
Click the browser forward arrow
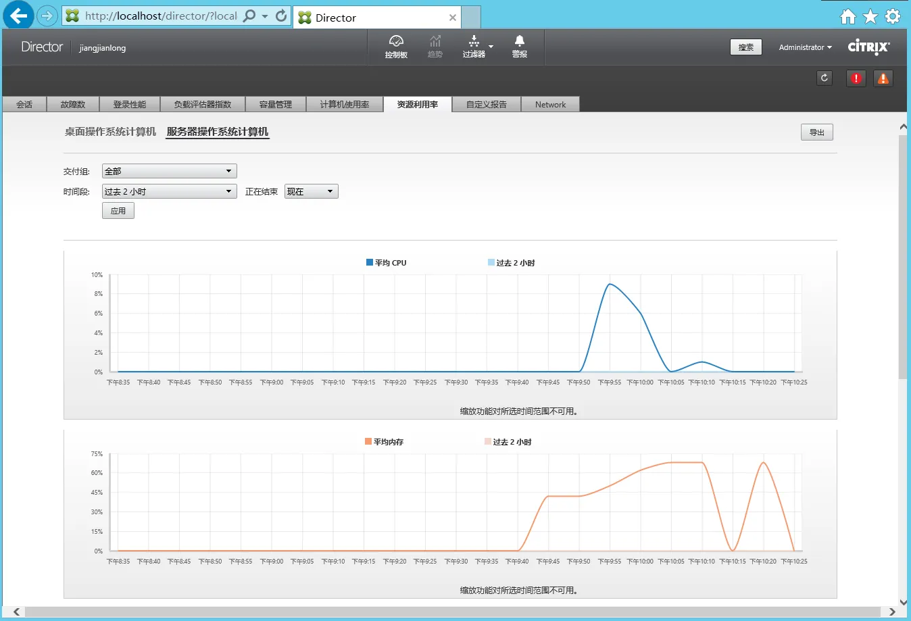click(x=47, y=16)
